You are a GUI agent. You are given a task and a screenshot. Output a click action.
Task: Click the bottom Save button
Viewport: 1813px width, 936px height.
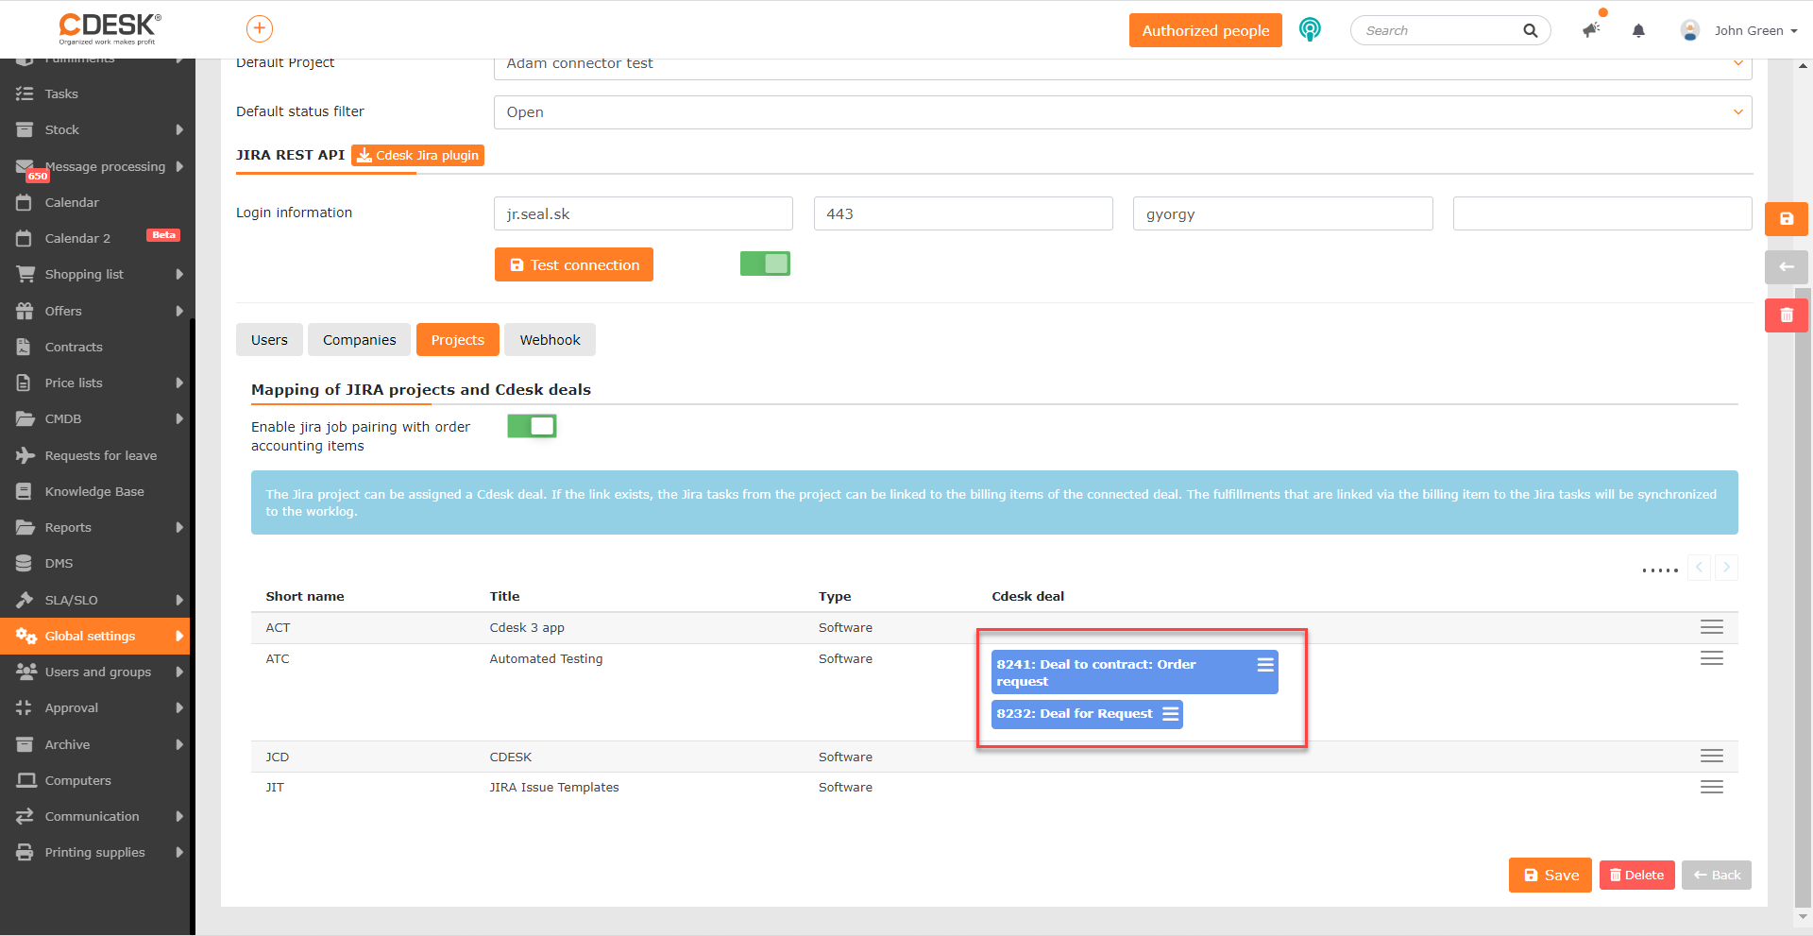pyautogui.click(x=1550, y=876)
